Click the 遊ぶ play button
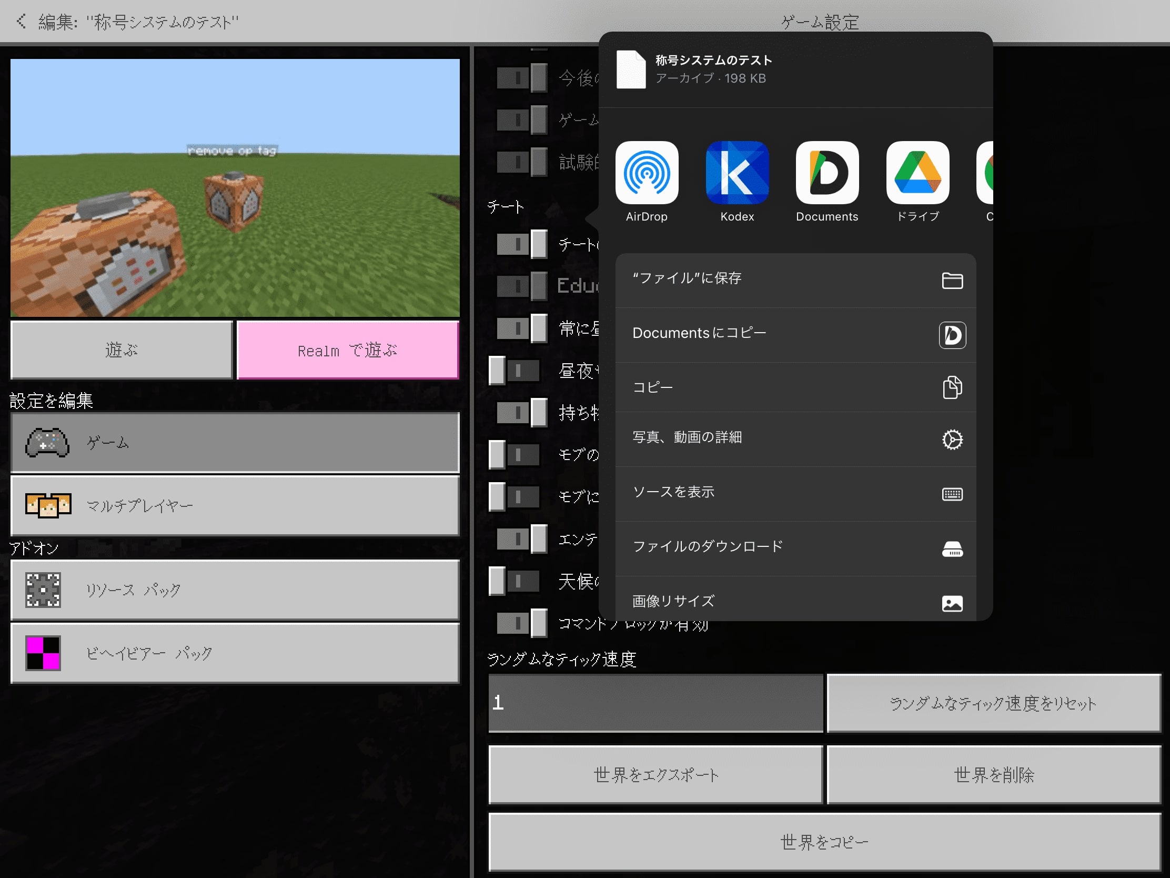The height and width of the screenshot is (878, 1170). (x=122, y=350)
